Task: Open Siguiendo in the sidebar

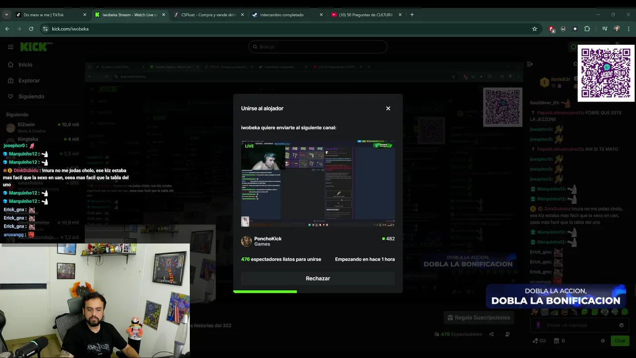Action: (x=31, y=96)
